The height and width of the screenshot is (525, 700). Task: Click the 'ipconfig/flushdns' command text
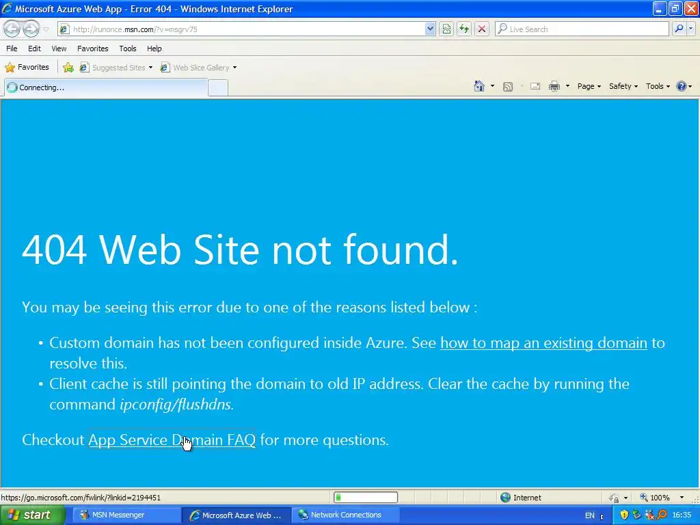[177, 405]
